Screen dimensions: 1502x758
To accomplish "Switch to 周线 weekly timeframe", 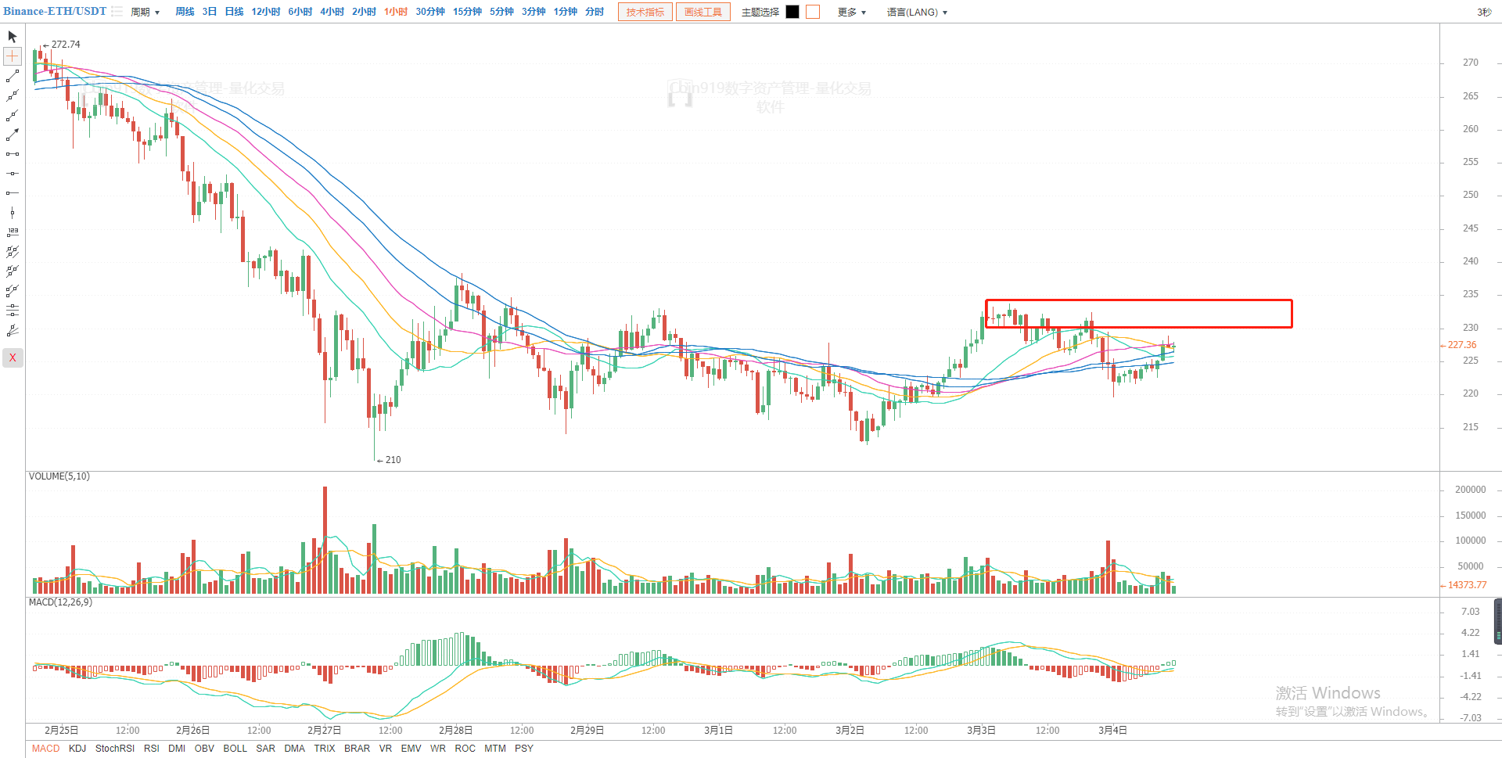I will [x=185, y=12].
